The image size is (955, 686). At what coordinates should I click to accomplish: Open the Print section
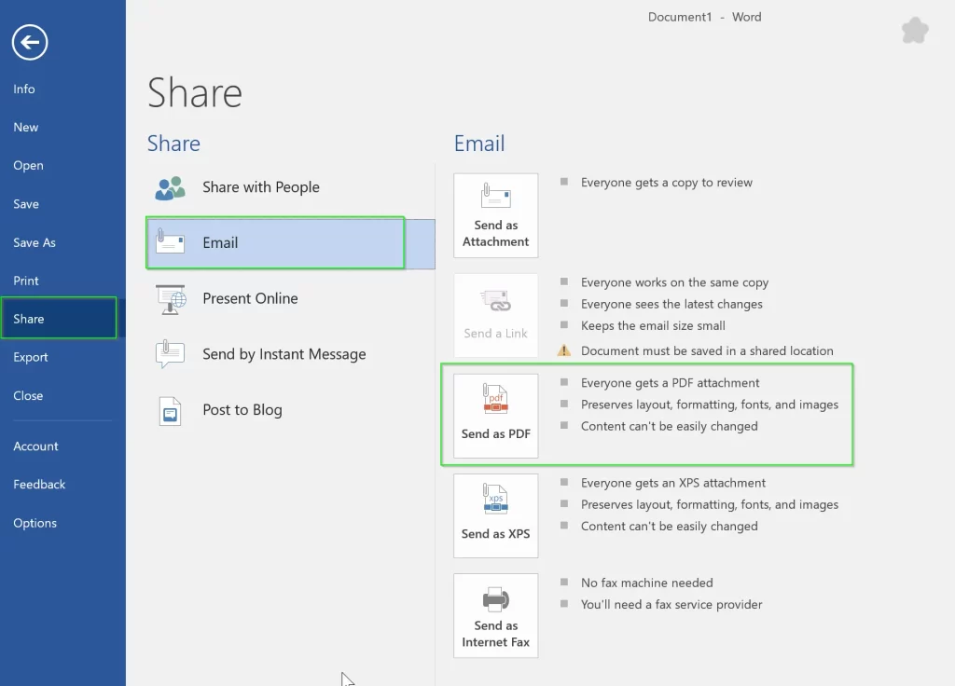click(25, 280)
